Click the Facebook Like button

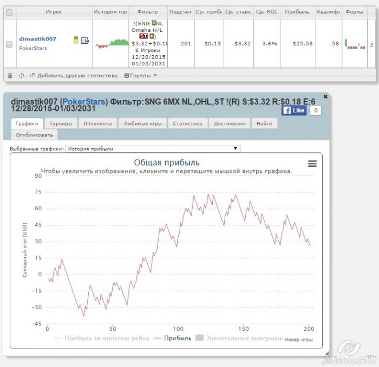click(x=294, y=110)
